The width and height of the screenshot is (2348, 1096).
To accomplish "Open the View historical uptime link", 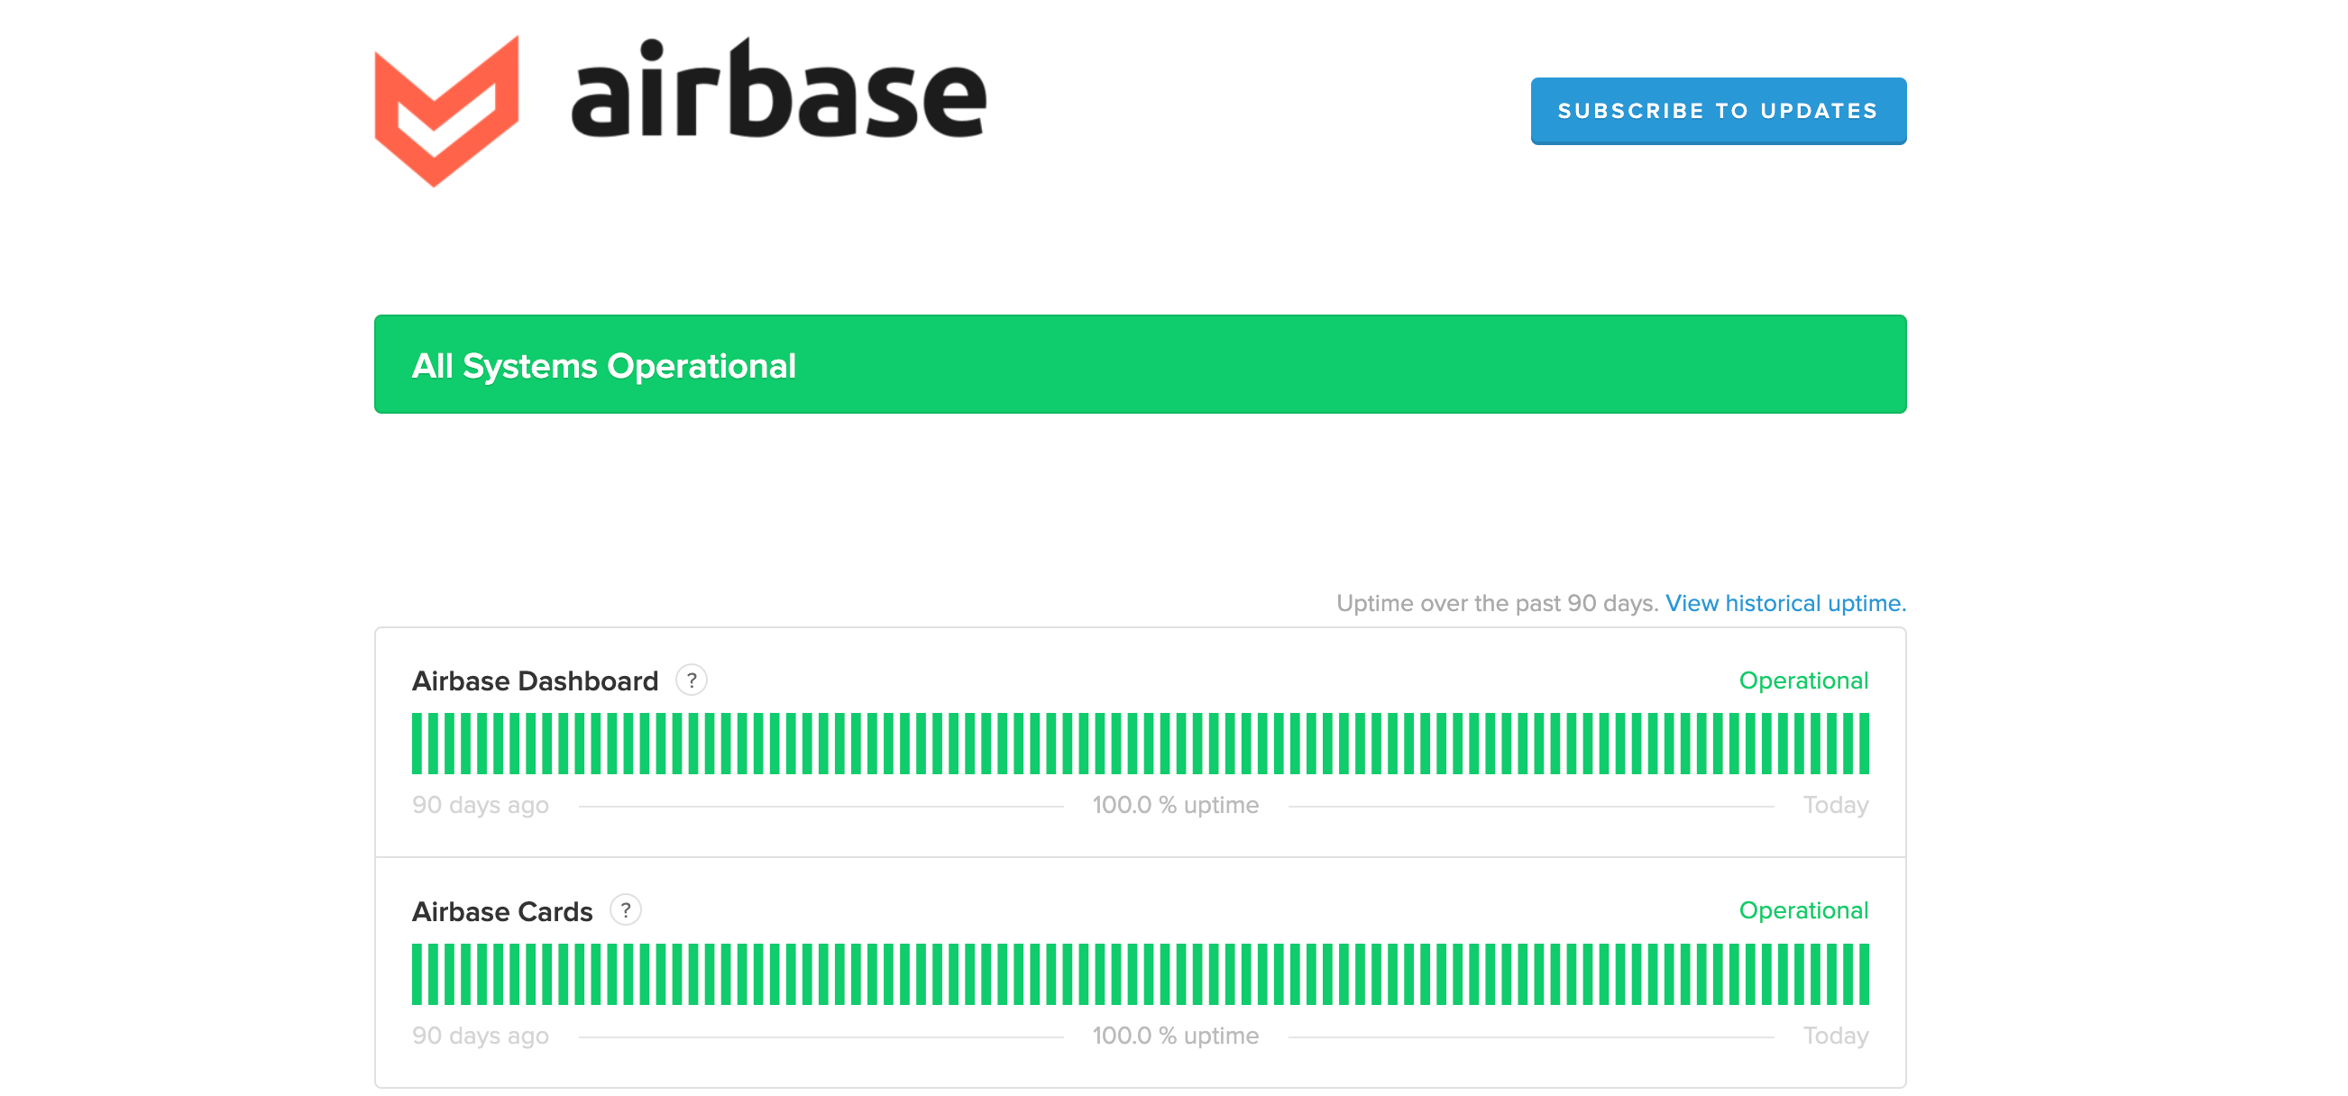I will tap(1785, 603).
